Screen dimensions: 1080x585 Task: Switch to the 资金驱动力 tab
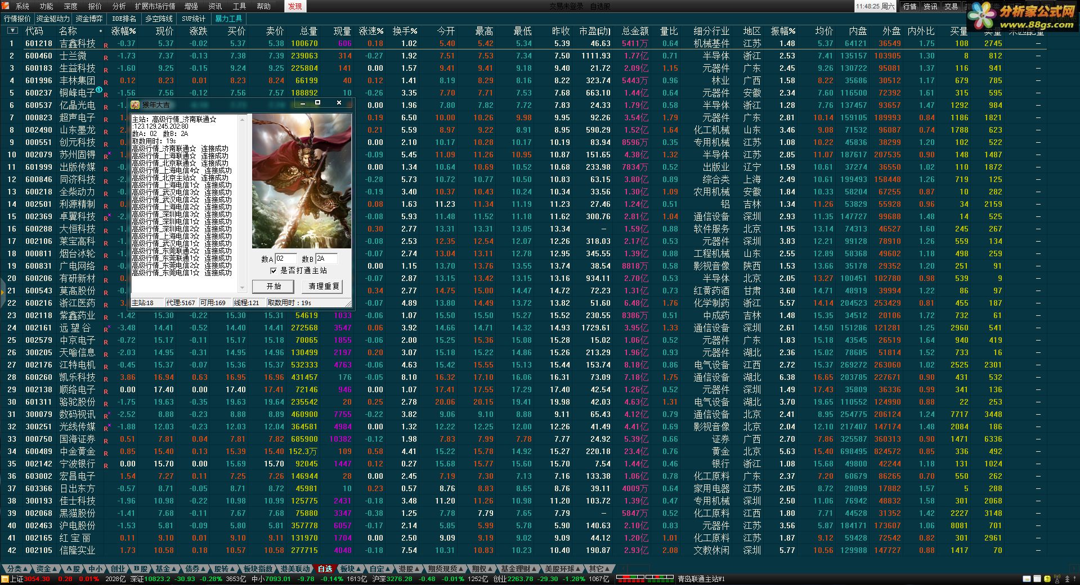[x=53, y=19]
